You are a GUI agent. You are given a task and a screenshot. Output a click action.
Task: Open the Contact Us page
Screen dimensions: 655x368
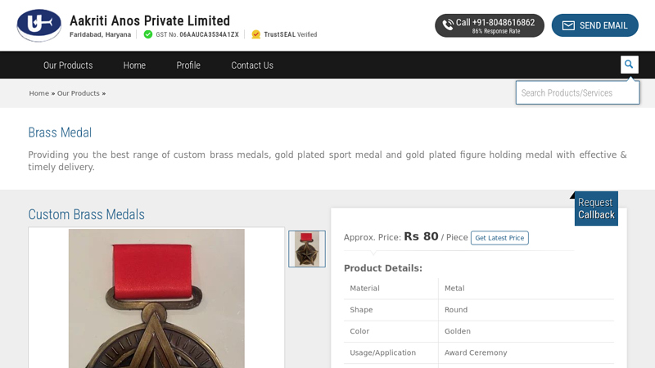[252, 65]
